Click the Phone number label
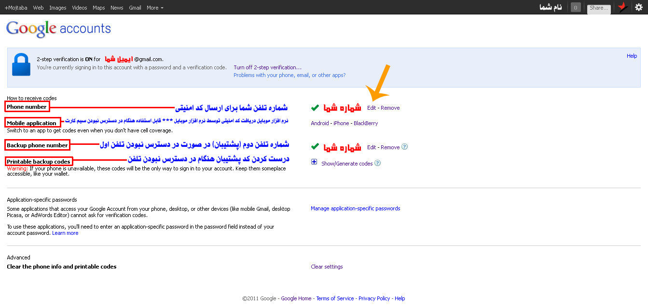This screenshot has width=648, height=308. pyautogui.click(x=27, y=107)
